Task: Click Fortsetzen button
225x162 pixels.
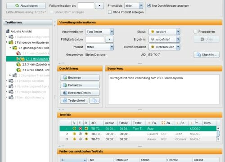Action: [x=80, y=85]
